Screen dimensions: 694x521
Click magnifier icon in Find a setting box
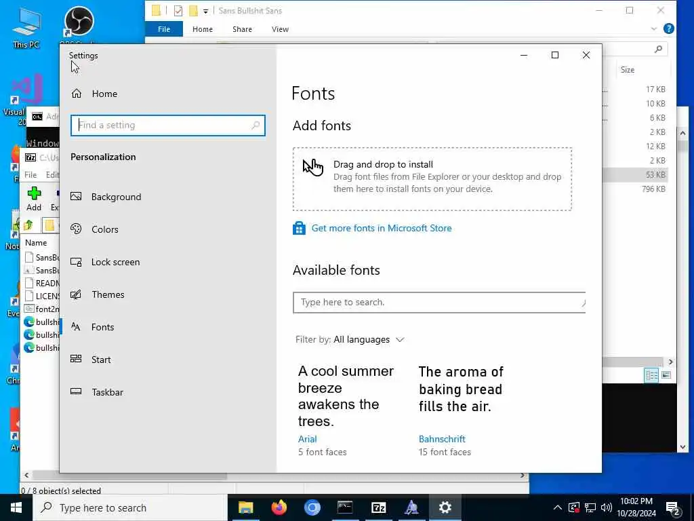[x=256, y=126]
